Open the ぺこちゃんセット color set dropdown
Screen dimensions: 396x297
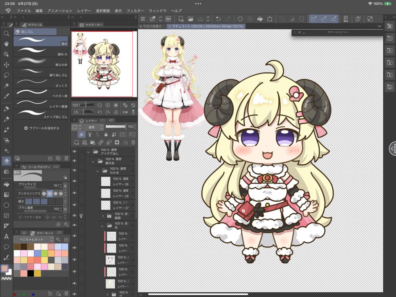pyautogui.click(x=34, y=239)
